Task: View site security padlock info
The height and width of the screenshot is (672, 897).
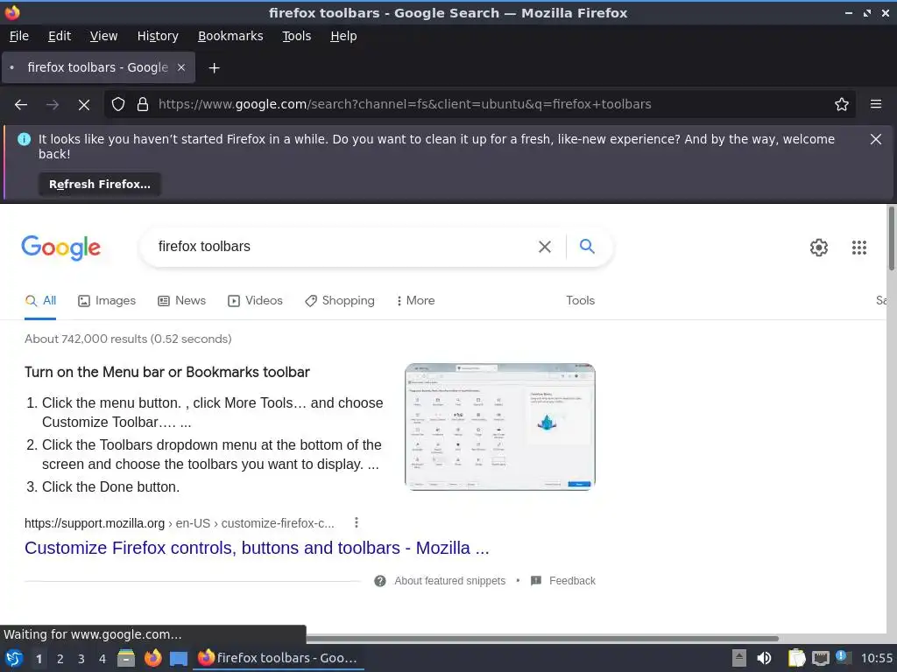Action: pos(143,104)
